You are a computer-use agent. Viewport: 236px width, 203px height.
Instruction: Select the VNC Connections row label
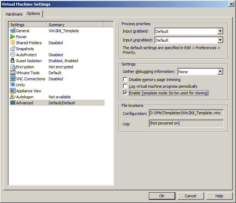30,79
